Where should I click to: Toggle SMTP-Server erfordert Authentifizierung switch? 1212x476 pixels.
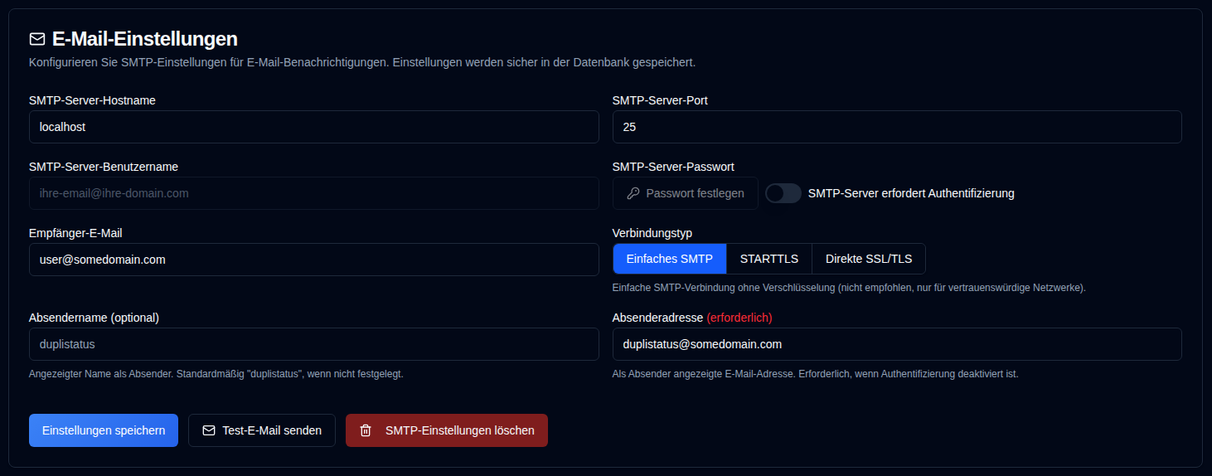[783, 193]
